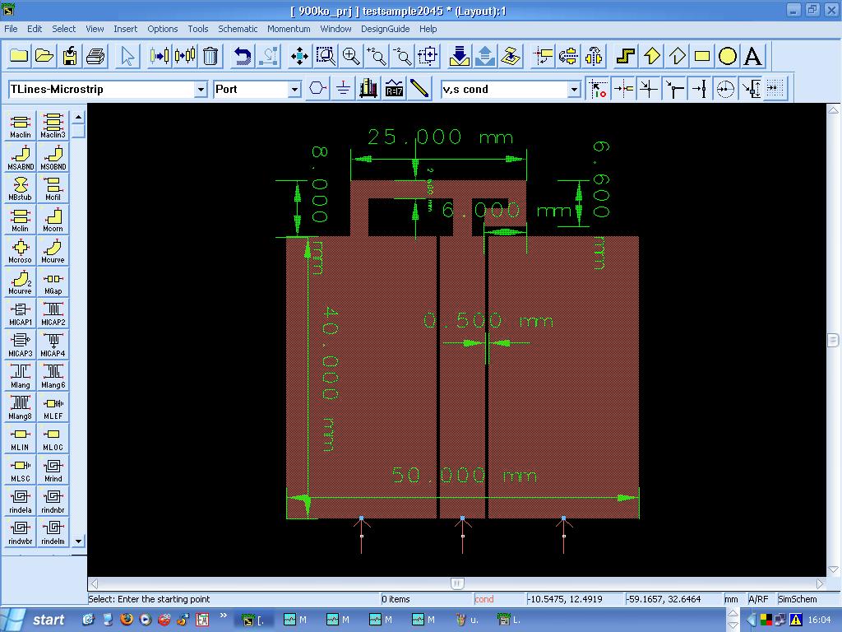Open the Momentum menu
This screenshot has height=632, width=842.
coord(289,29)
